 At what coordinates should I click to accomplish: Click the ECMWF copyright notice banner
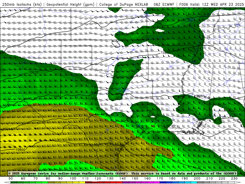pos(123,173)
